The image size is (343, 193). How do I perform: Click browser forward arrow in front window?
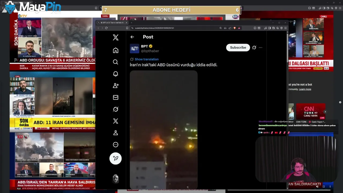point(102,28)
